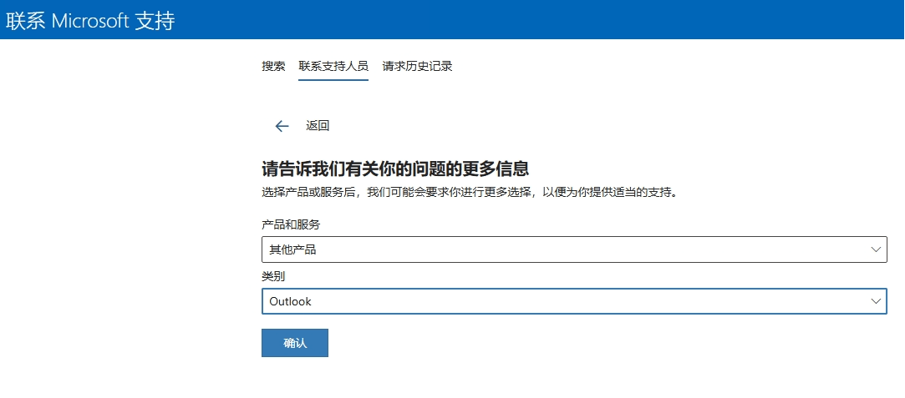905x398 pixels.
Task: Click the 类别 field label
Action: point(273,276)
